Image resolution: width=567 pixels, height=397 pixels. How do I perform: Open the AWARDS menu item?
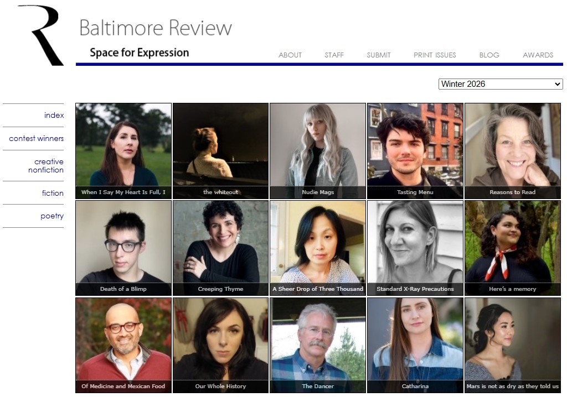pos(538,55)
